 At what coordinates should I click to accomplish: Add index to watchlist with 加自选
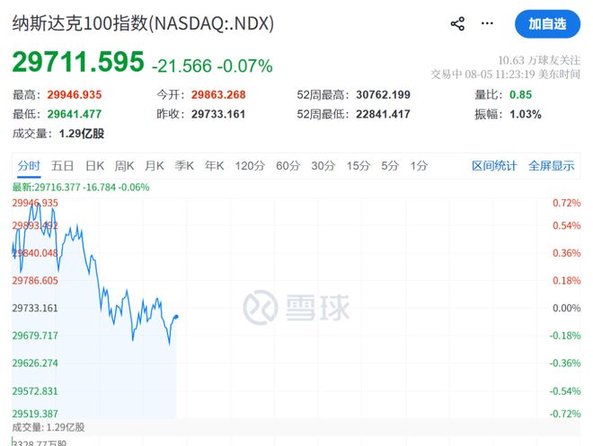point(547,24)
